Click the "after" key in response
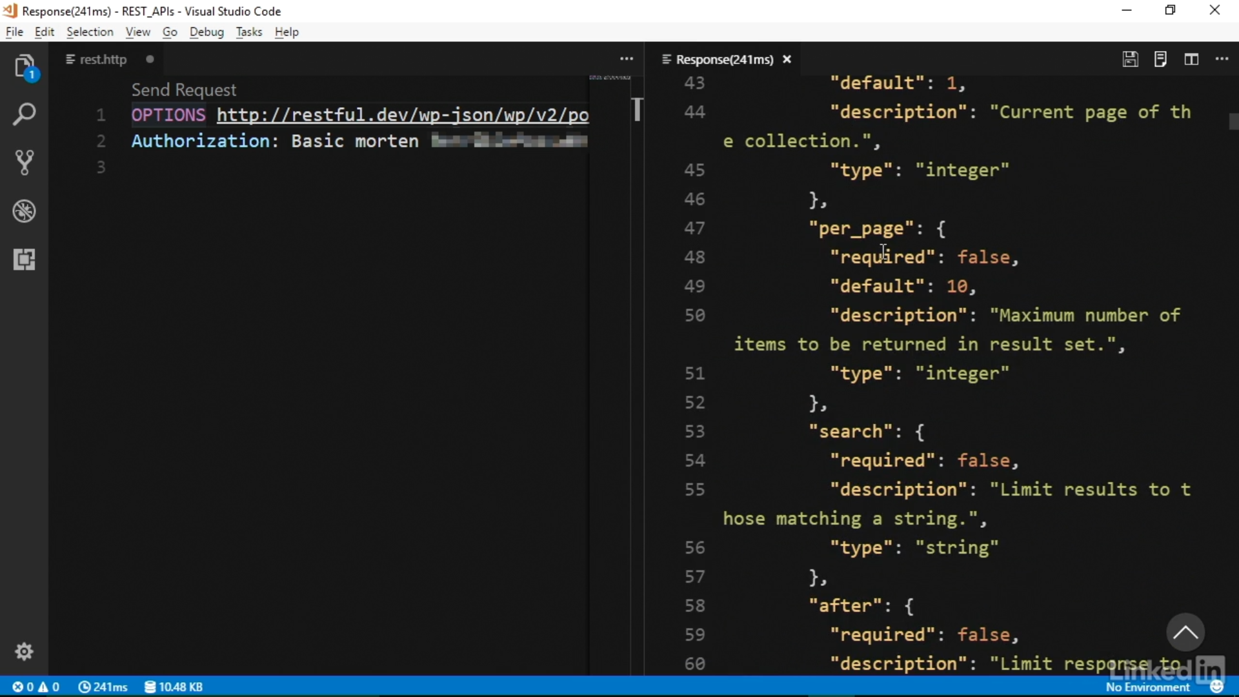Screen dimensions: 1239x697 [845, 605]
